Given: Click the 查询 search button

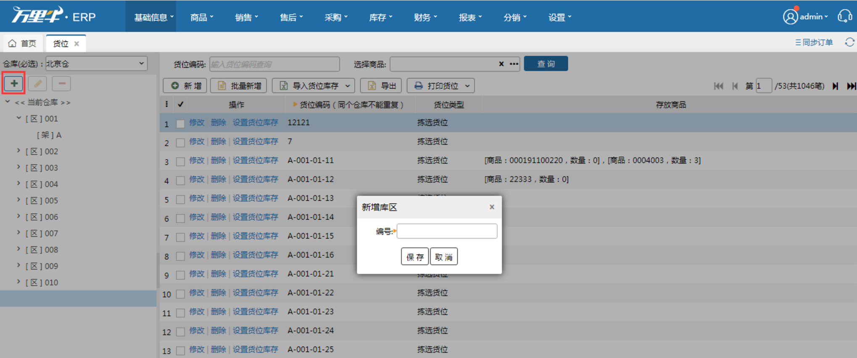Looking at the screenshot, I should click(546, 63).
